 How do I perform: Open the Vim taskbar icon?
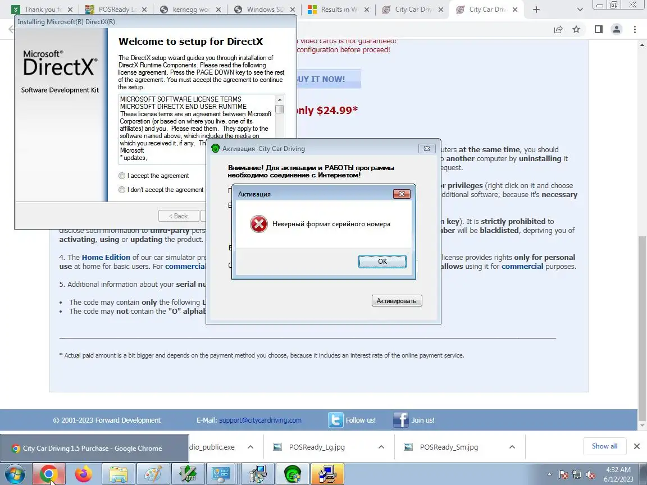coord(188,474)
